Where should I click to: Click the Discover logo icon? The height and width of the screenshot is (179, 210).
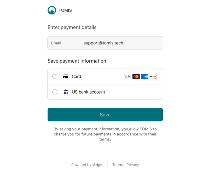coord(153,76)
